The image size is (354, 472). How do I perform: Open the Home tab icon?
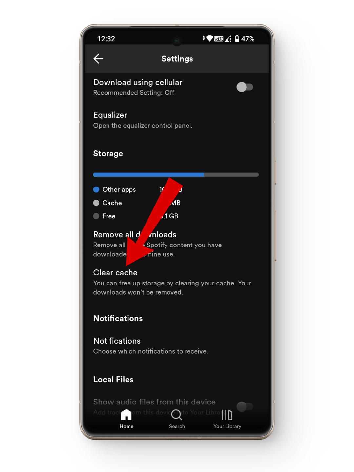pos(126,415)
